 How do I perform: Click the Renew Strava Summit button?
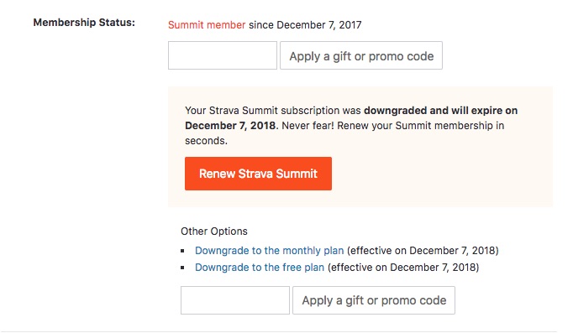tap(258, 174)
